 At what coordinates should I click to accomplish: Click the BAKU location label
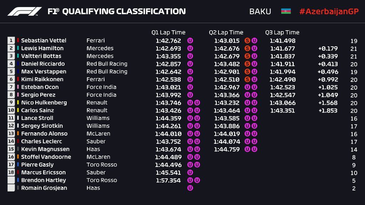pos(260,11)
